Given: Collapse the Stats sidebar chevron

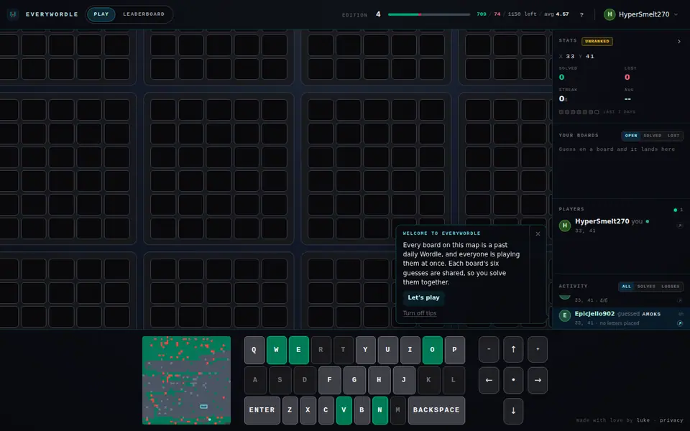Looking at the screenshot, I should pos(679,42).
